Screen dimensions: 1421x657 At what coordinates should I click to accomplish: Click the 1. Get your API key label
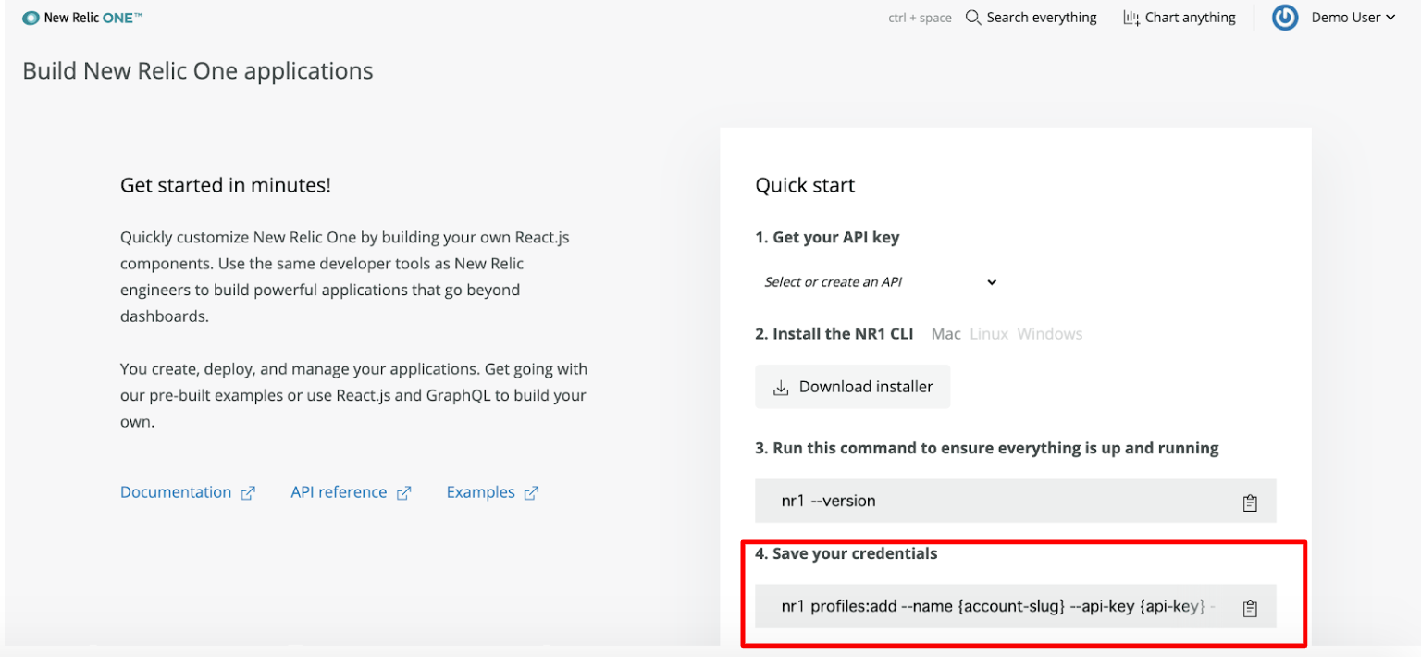(x=827, y=237)
